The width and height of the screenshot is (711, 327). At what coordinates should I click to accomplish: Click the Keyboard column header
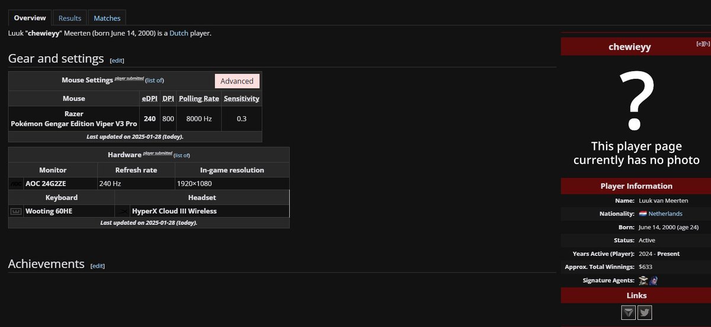[x=62, y=197]
